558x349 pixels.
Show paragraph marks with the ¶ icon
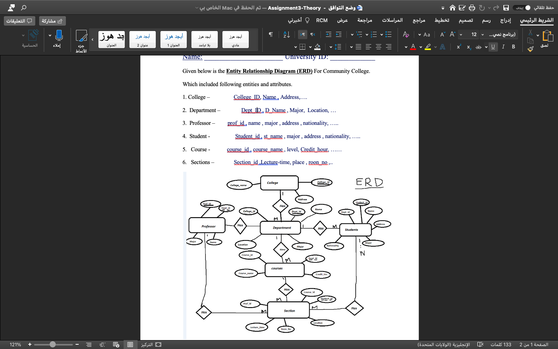pyautogui.click(x=270, y=34)
